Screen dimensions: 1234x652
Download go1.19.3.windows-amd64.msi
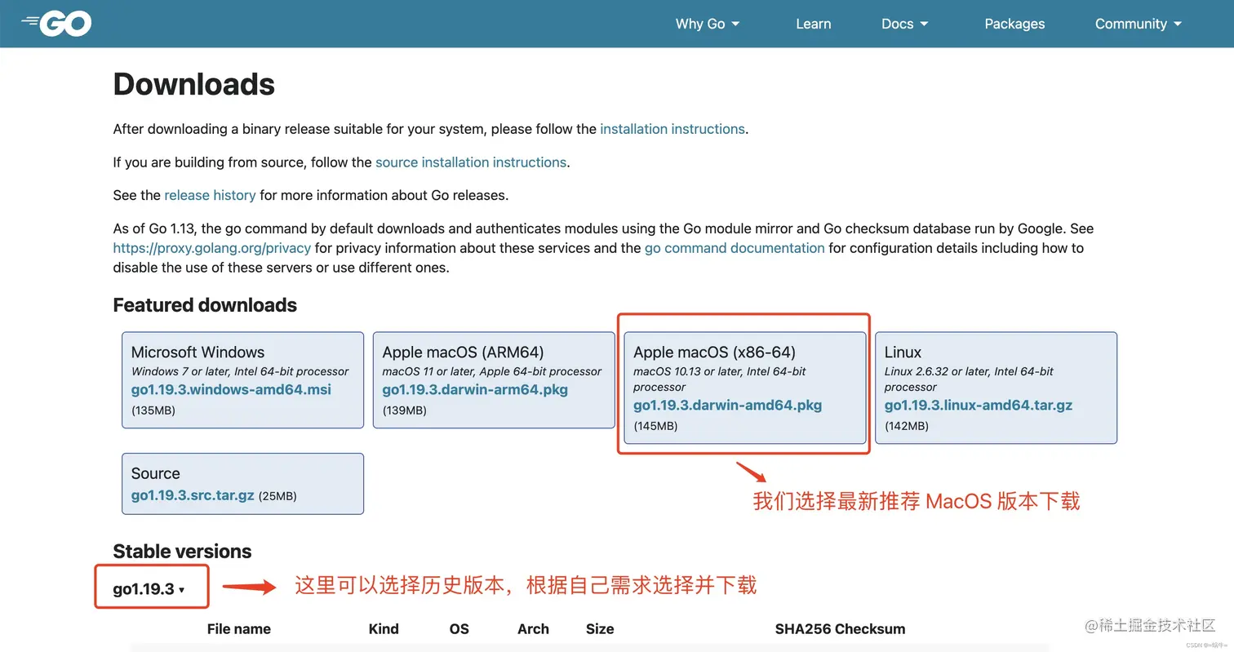[x=231, y=389]
